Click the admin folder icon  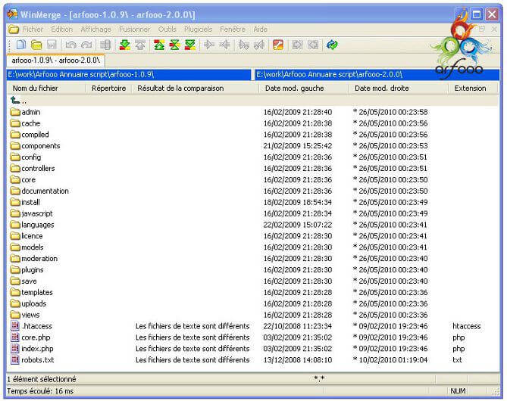tap(15, 112)
